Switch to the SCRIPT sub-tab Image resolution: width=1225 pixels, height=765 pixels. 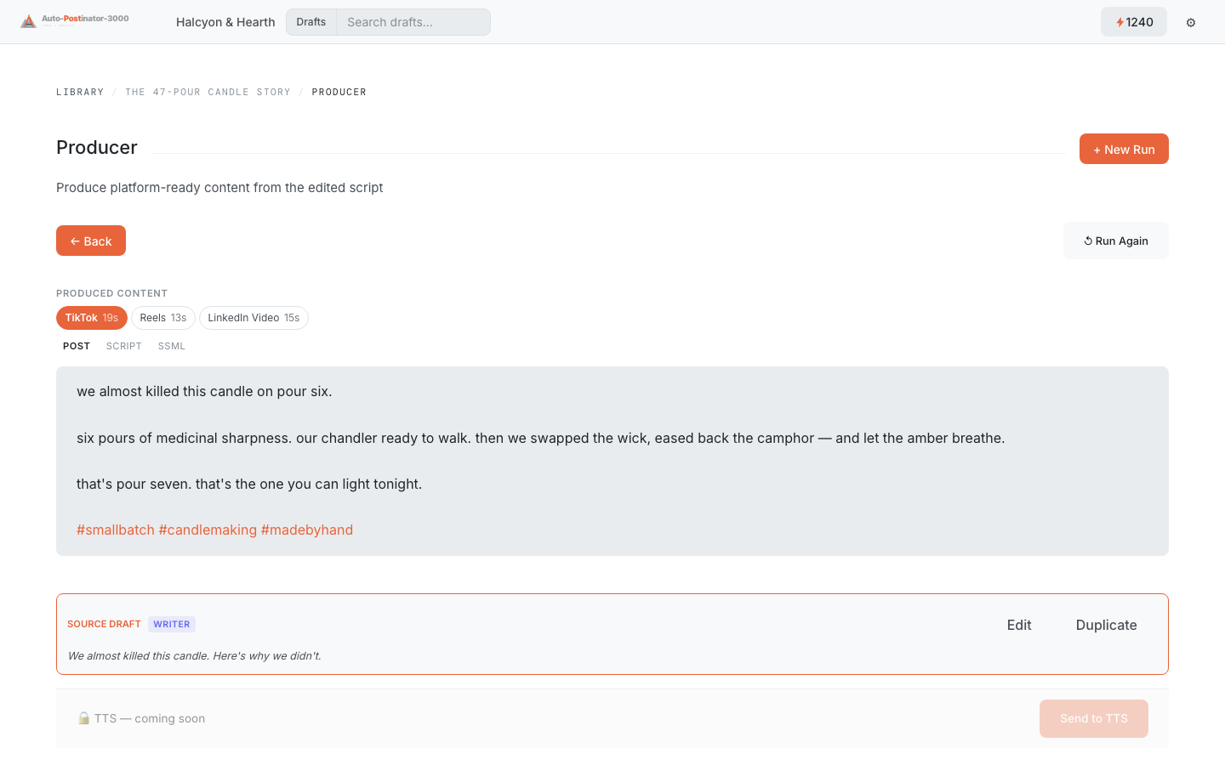coord(124,346)
